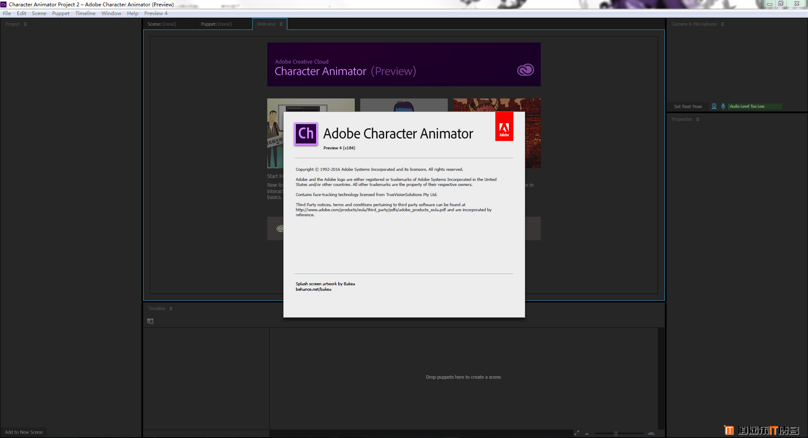Viewport: 808px width, 438px height.
Task: Open the Welcome panel menu icon
Action: tap(281, 24)
